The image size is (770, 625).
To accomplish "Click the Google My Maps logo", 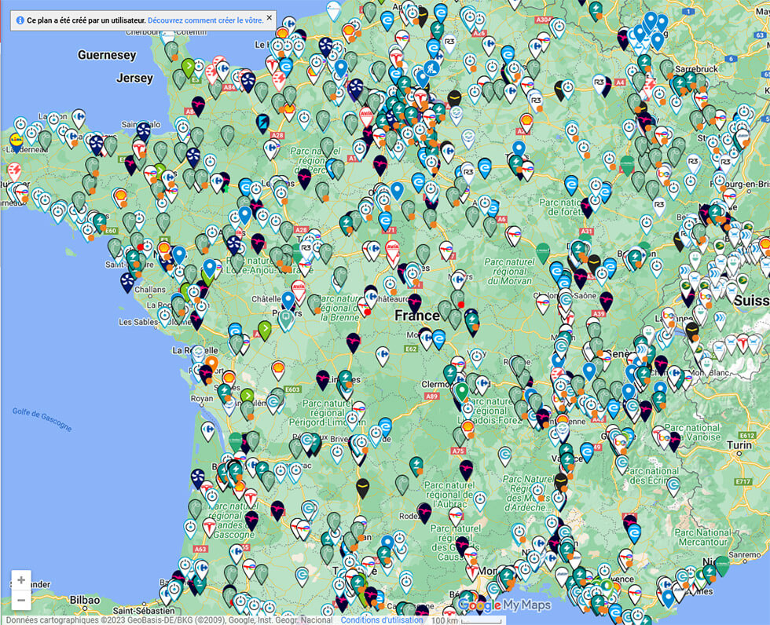I will (x=504, y=605).
